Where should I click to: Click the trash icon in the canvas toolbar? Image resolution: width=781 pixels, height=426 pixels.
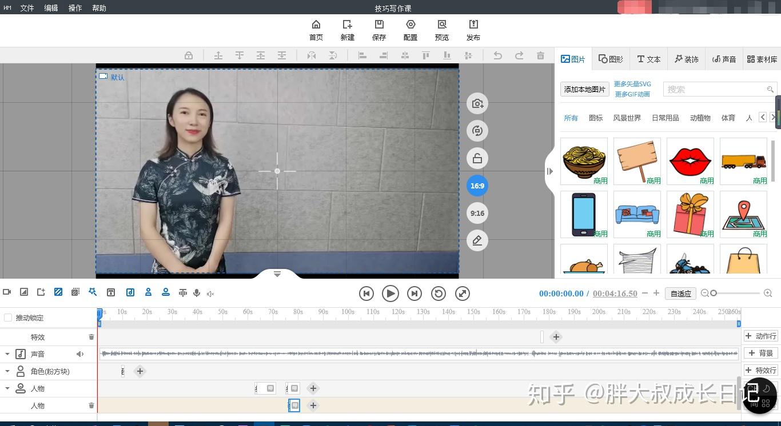pyautogui.click(x=540, y=55)
